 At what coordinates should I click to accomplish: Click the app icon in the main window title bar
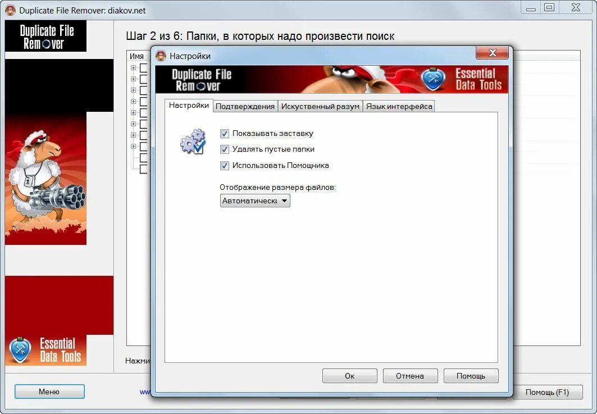click(11, 10)
